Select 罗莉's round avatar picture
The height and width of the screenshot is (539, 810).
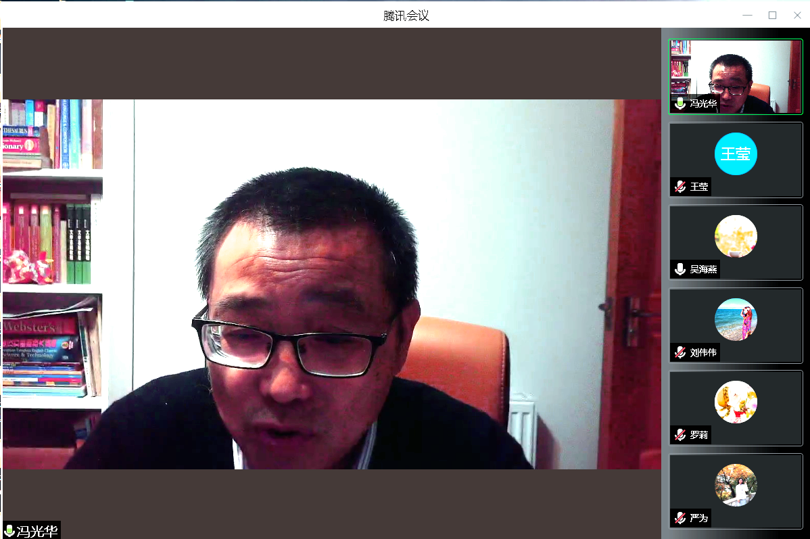tap(736, 402)
